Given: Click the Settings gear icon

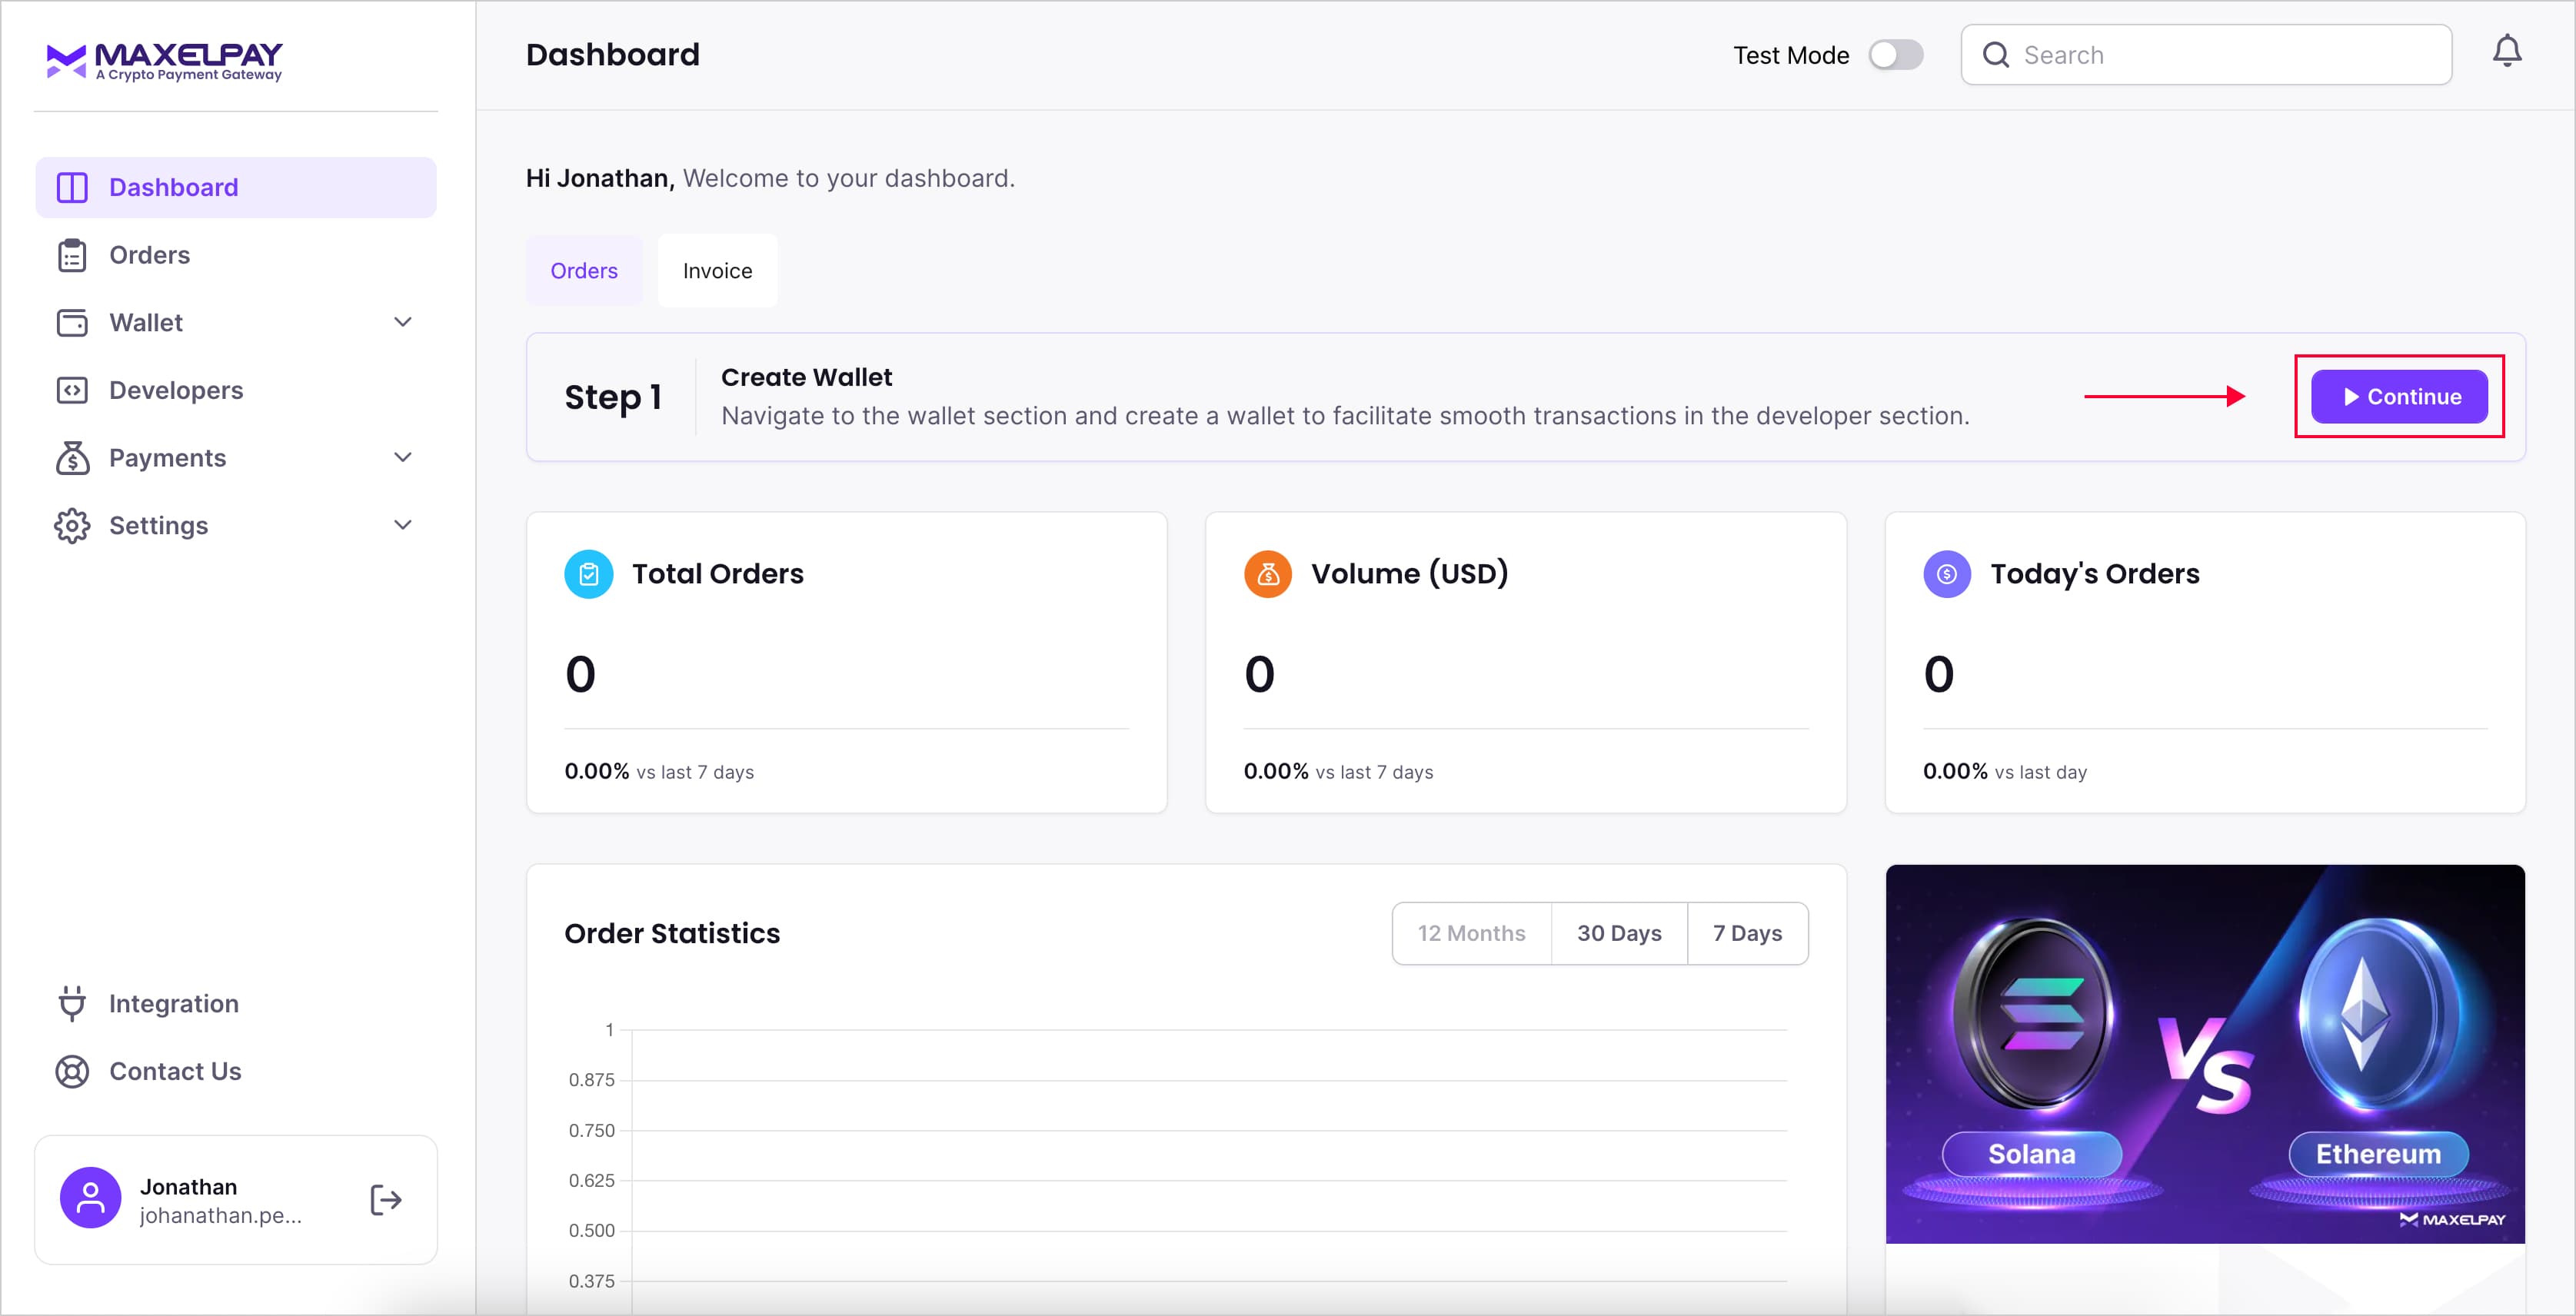Looking at the screenshot, I should 72,525.
